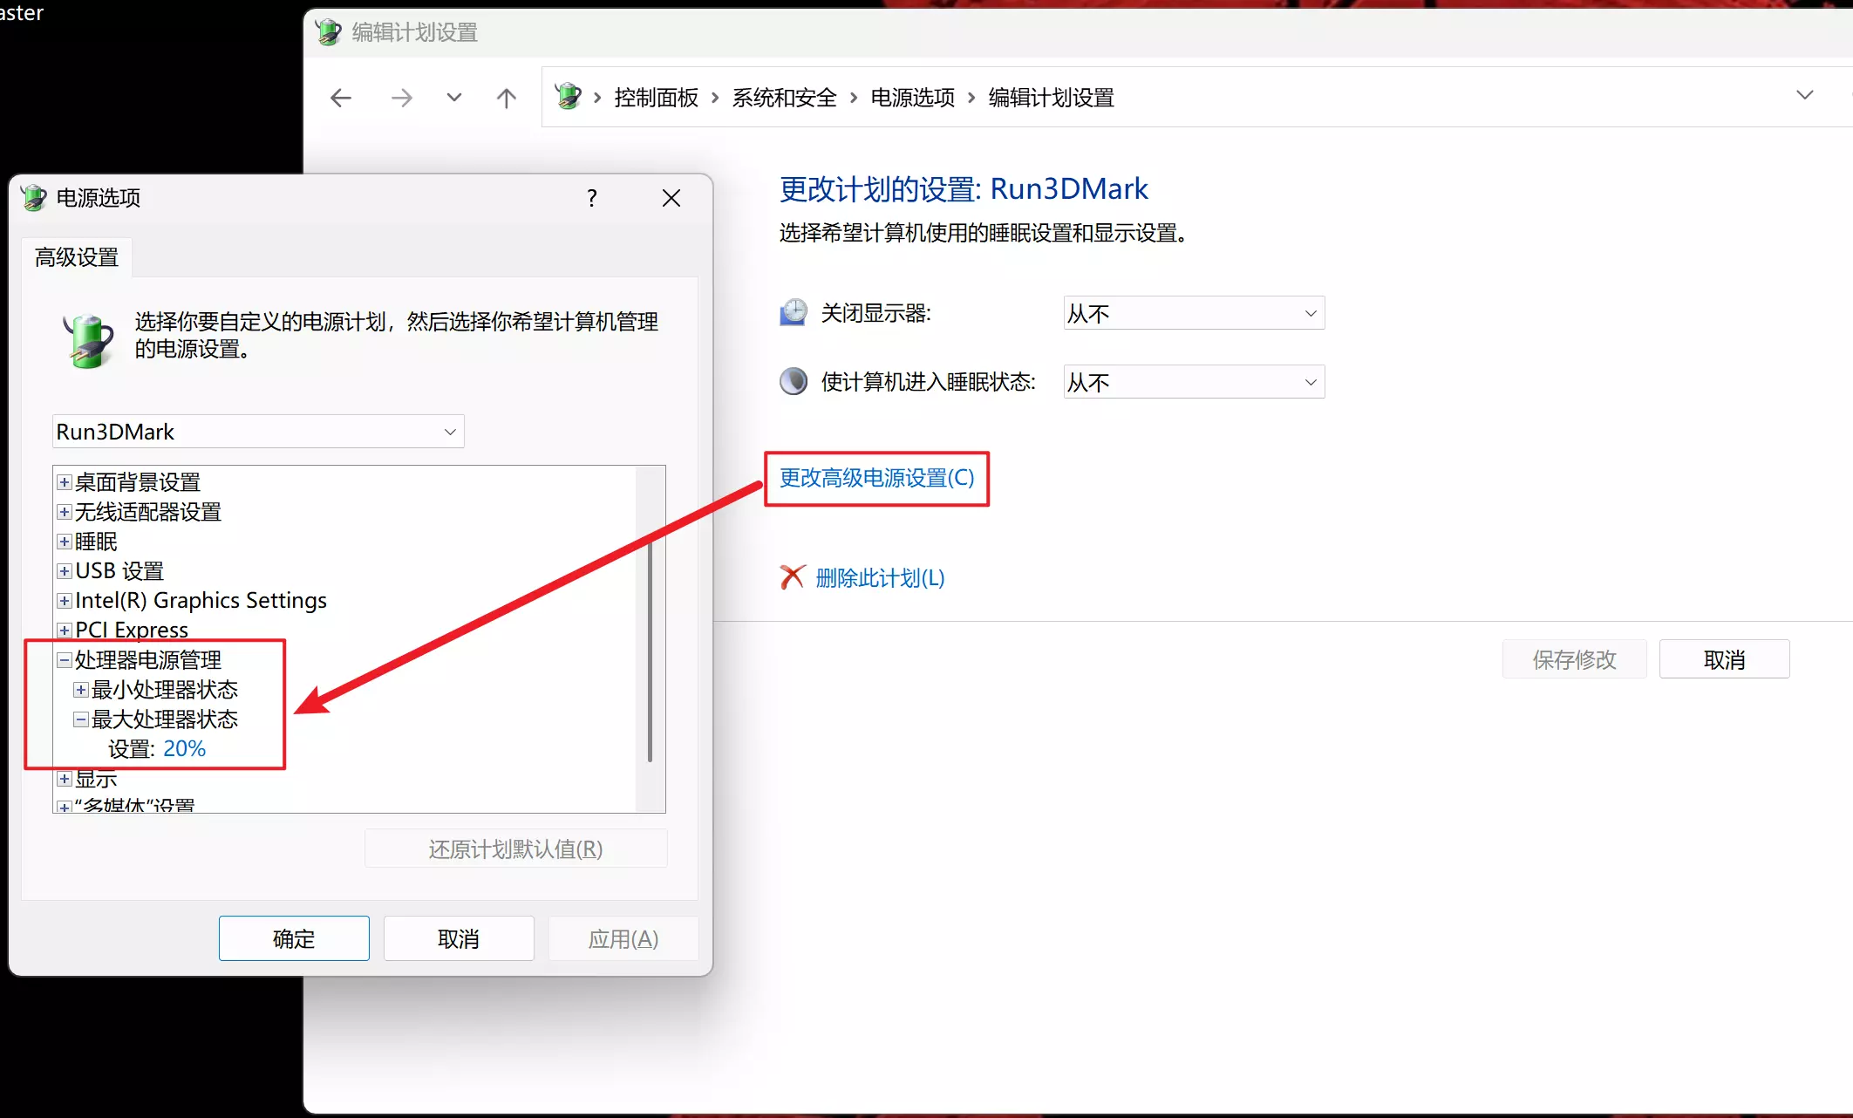
Task: Click the back navigation arrow
Action: pos(341,98)
